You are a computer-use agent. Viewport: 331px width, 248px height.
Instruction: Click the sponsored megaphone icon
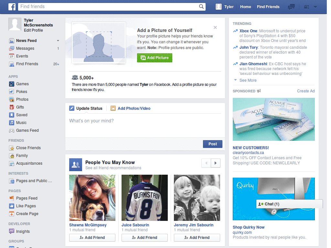point(259,91)
